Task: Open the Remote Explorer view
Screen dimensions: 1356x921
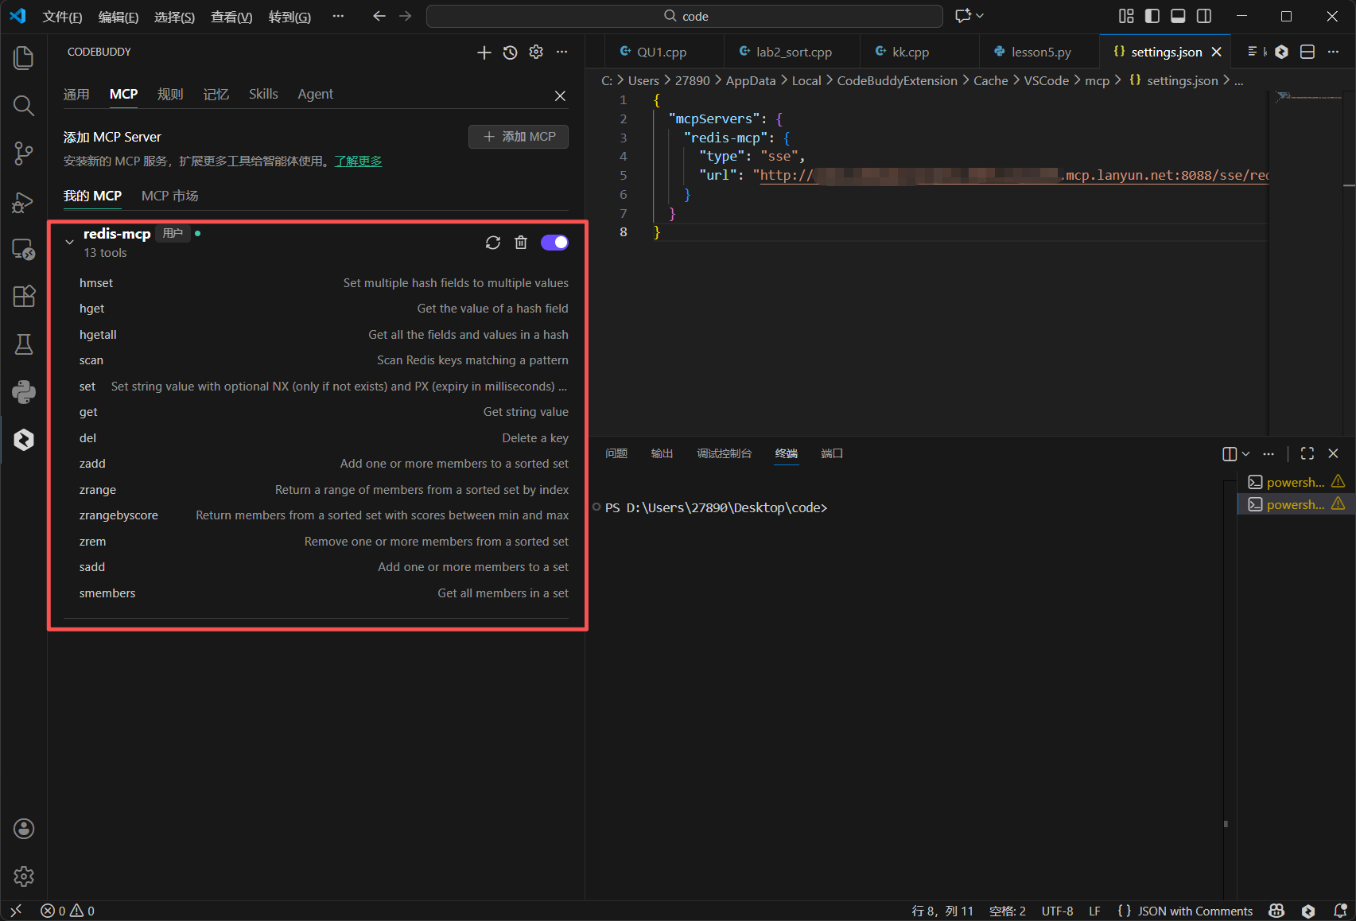Action: pos(24,249)
